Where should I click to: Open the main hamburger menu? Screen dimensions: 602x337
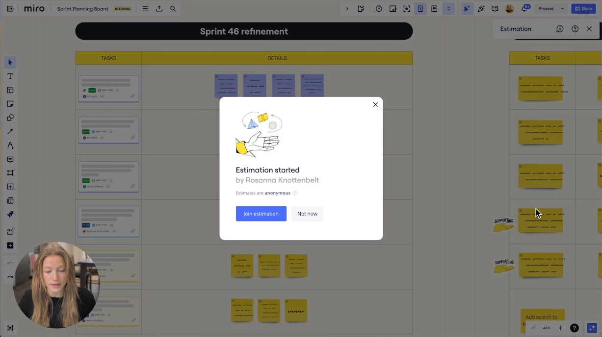pos(145,9)
